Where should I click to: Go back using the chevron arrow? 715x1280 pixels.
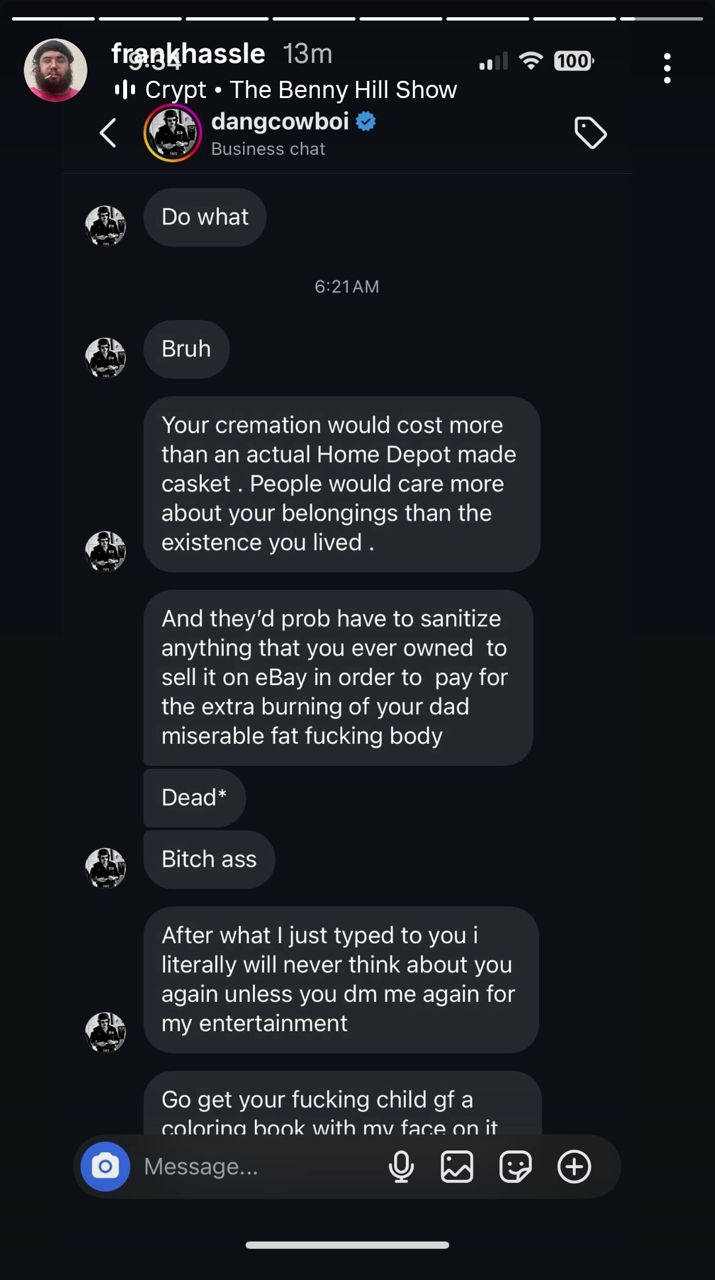pos(108,133)
